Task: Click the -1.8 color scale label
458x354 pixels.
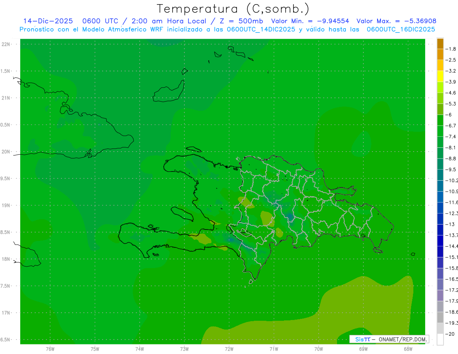Action: (451, 49)
